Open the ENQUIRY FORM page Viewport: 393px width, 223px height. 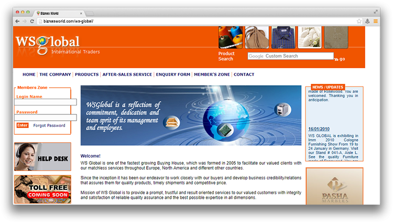[x=173, y=75]
